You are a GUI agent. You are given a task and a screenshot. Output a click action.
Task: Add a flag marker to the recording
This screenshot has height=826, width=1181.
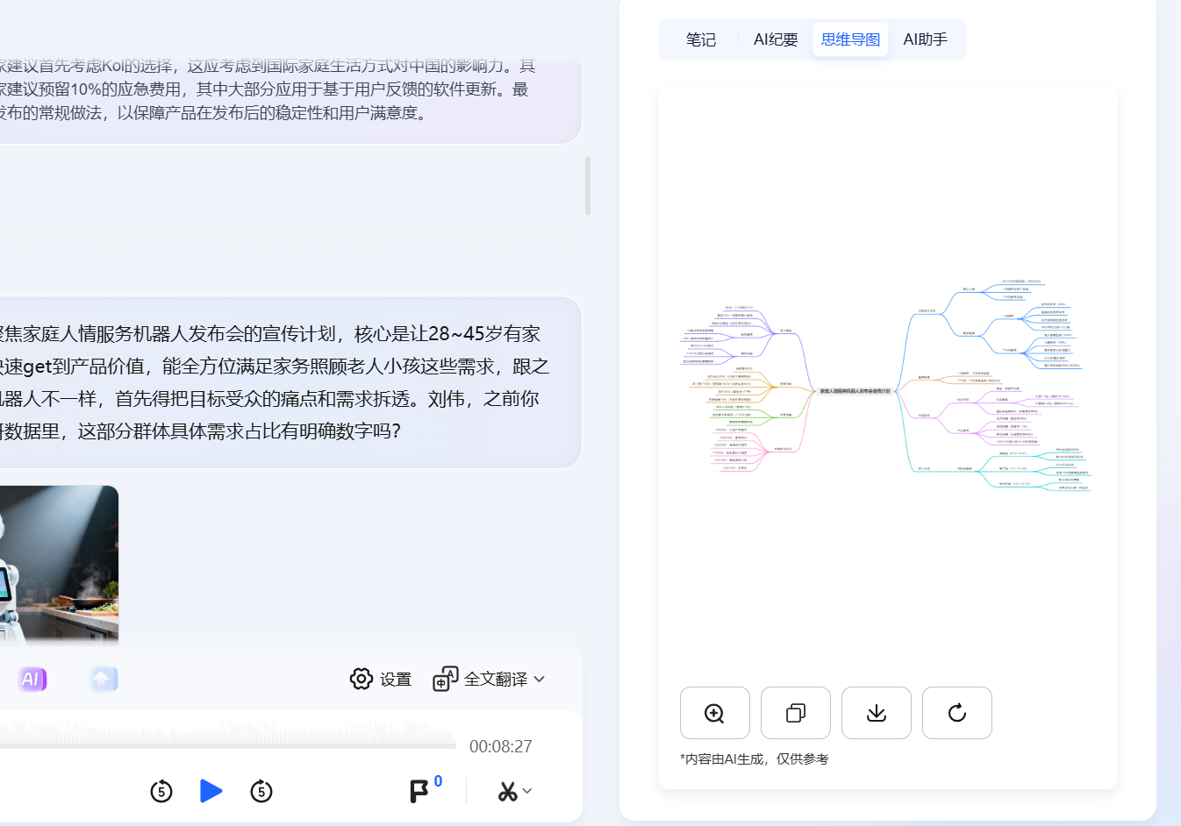(420, 791)
